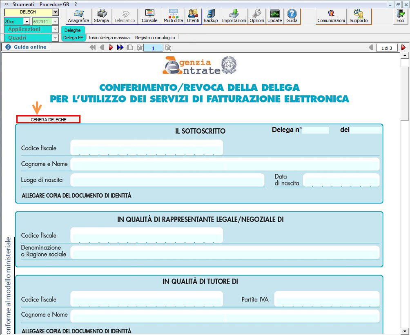Open Opzioni wrench icon
Image resolution: width=410 pixels, height=335 pixels.
click(x=257, y=16)
